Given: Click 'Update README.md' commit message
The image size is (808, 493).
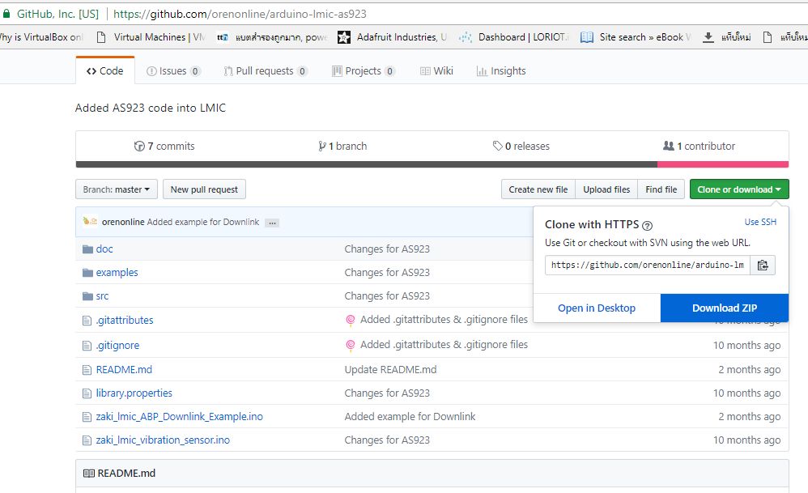Looking at the screenshot, I should coord(390,370).
